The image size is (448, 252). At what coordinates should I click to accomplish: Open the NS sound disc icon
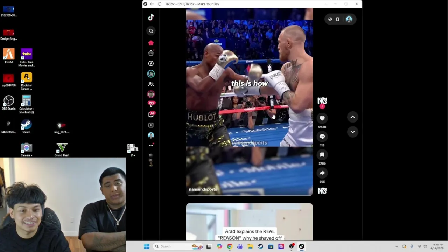click(x=322, y=191)
